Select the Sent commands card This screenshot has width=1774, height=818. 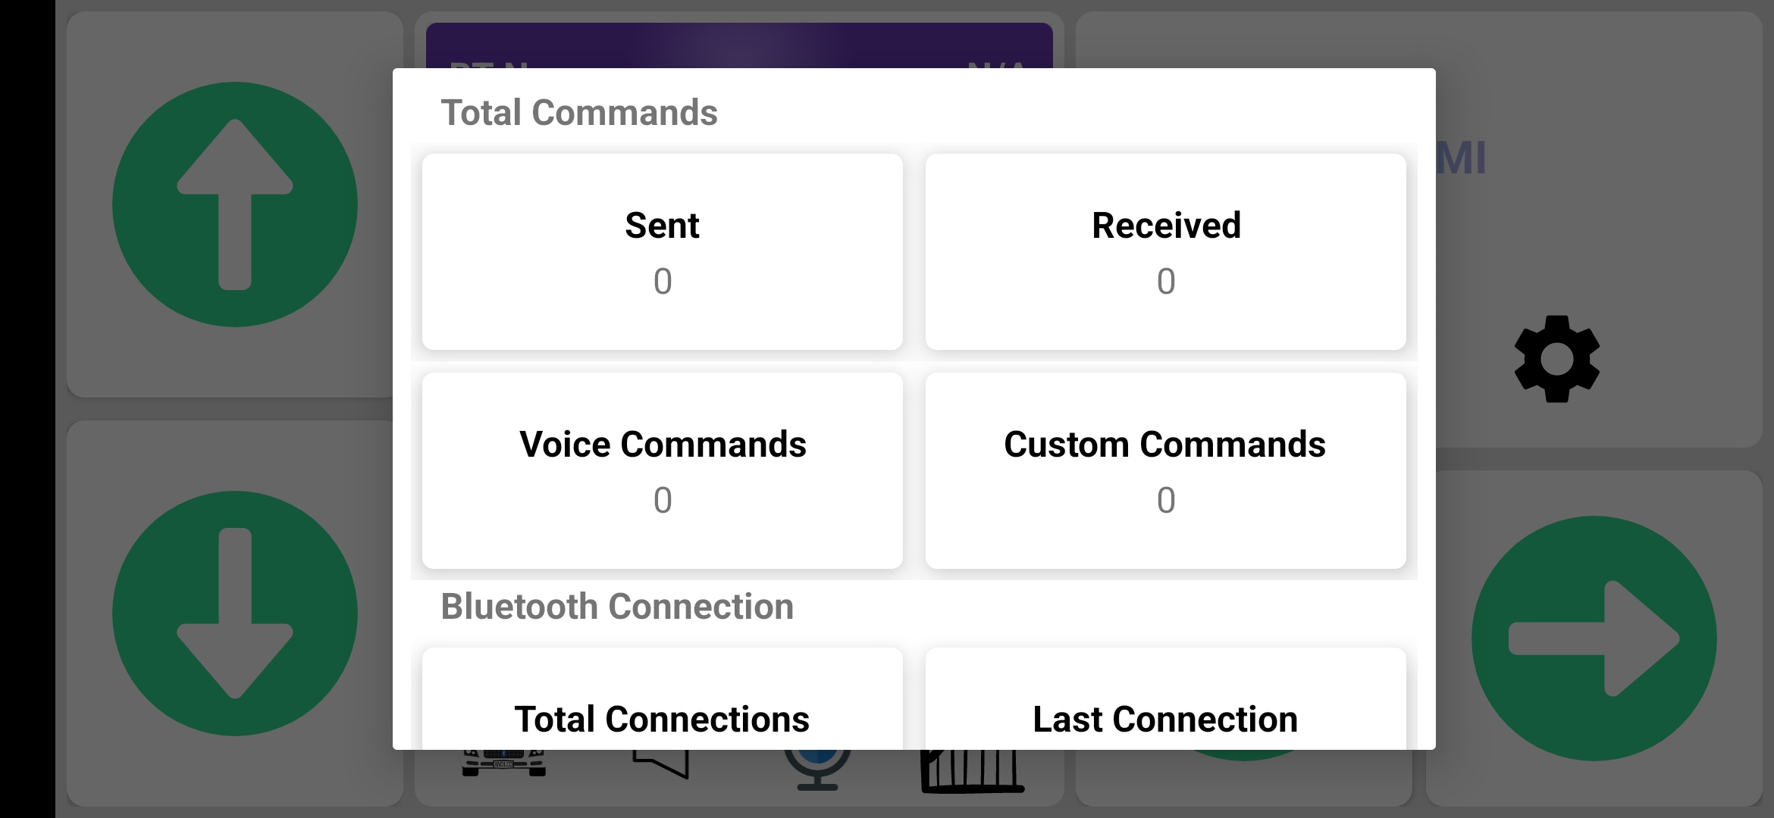coord(662,251)
